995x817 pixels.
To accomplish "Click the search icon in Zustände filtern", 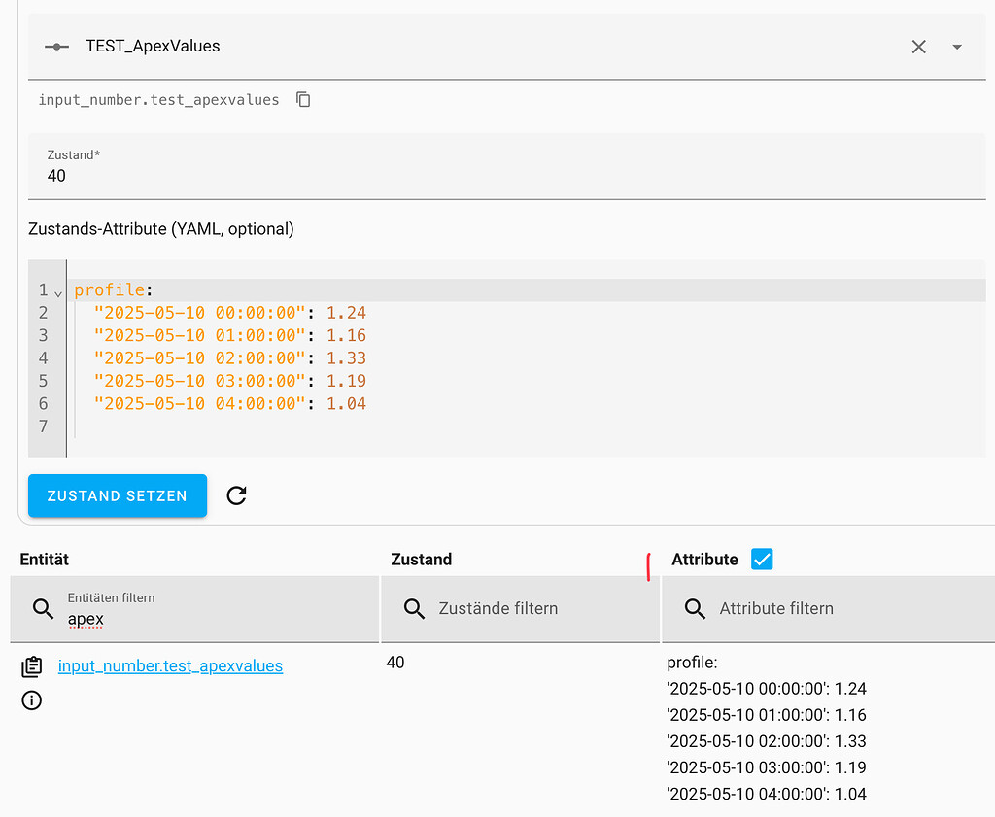I will 414,609.
